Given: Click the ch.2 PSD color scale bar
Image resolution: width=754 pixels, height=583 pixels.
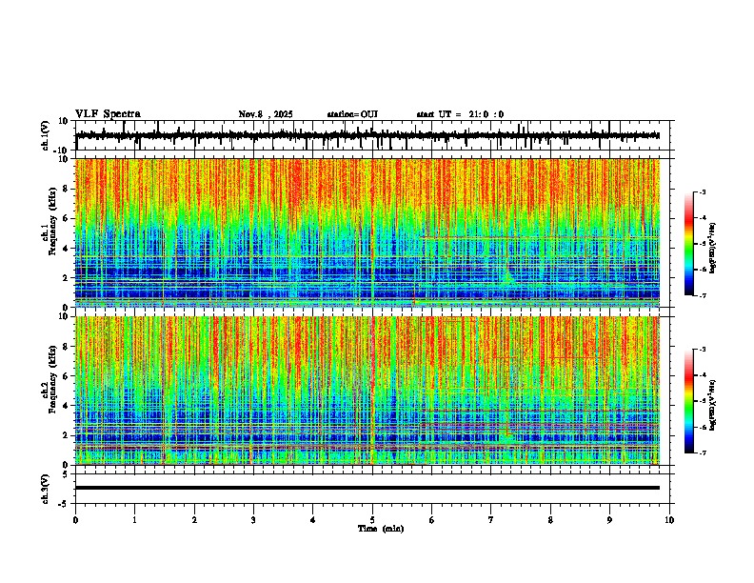Looking at the screenshot, I should (x=689, y=401).
